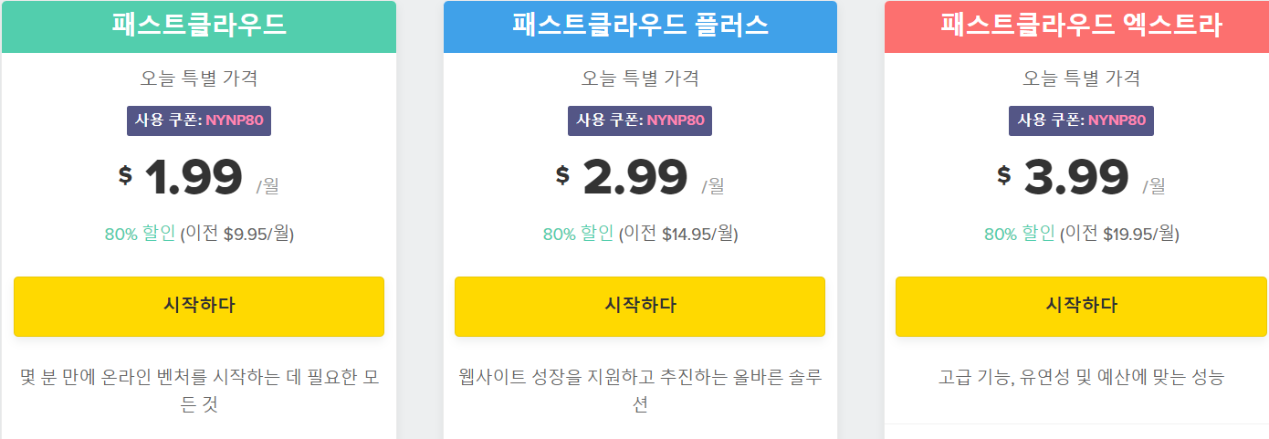Select the NYNP80 coupon badge above $2.99

coord(640,120)
